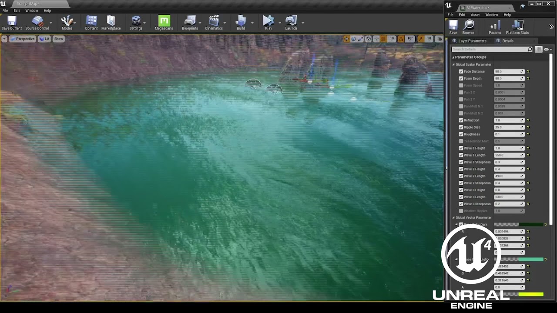557x313 pixels.
Task: Uncheck the Fade Distance parameter
Action: pos(461,72)
